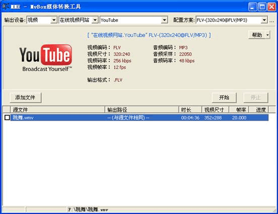Click the 256 kbps video bitrate value

(122, 61)
